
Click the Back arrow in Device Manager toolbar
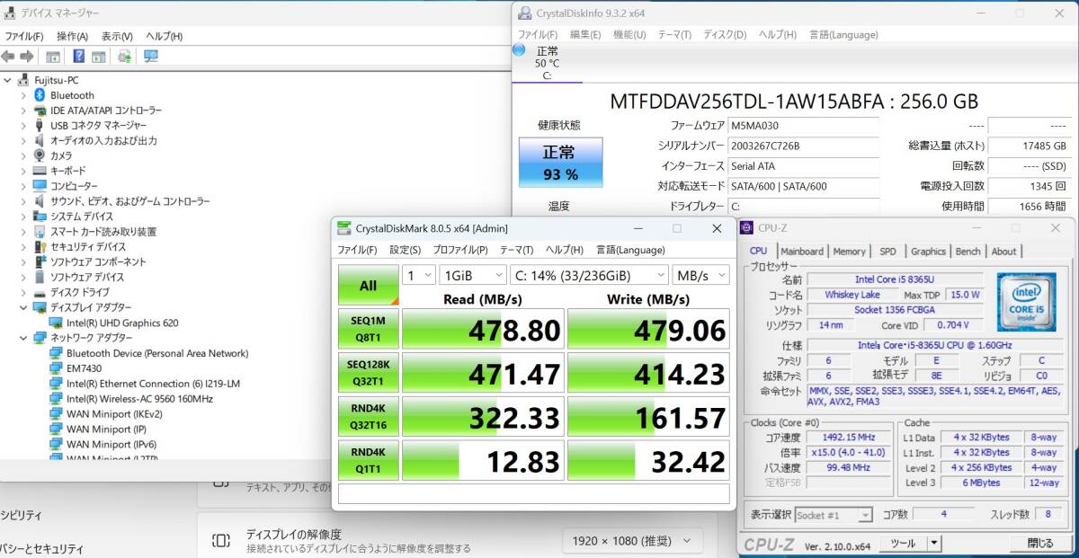(8, 57)
